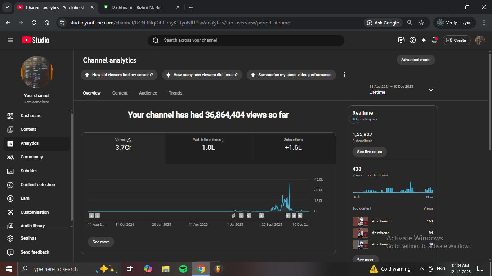The image size is (492, 276).
Task: Expand the browser tab list chevron
Action: pos(7,7)
